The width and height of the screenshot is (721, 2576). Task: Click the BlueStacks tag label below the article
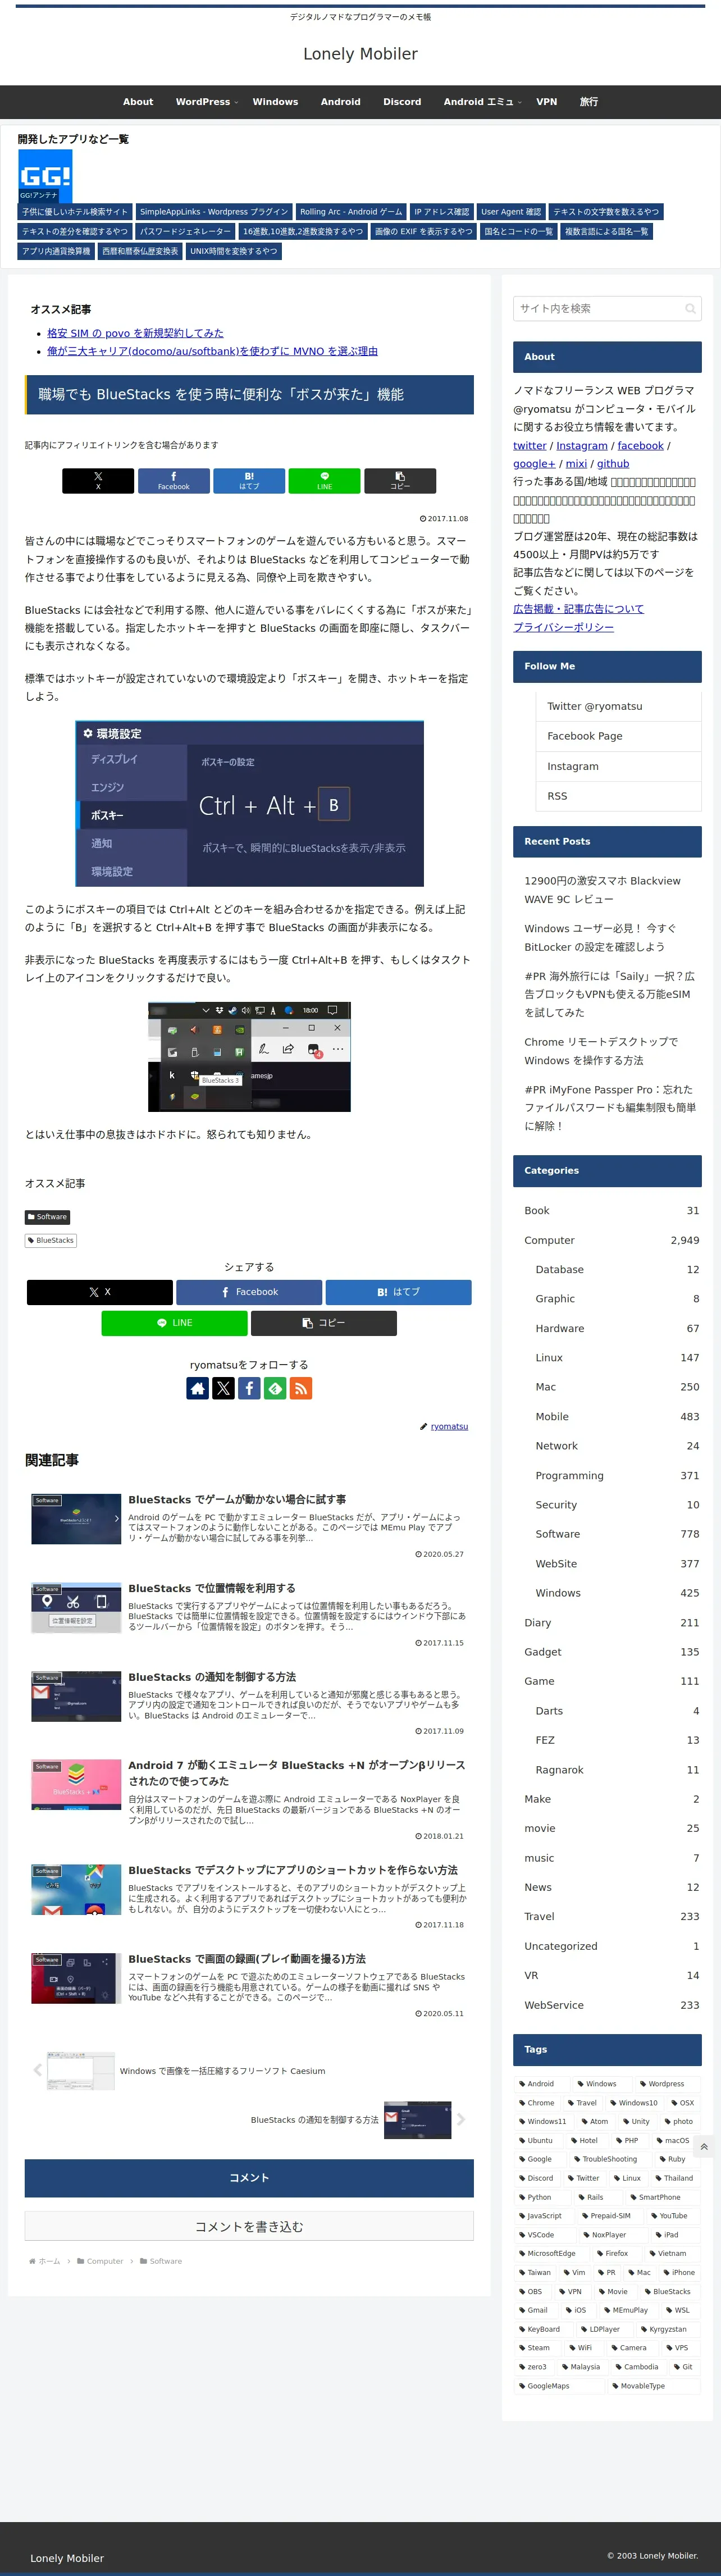[51, 1241]
